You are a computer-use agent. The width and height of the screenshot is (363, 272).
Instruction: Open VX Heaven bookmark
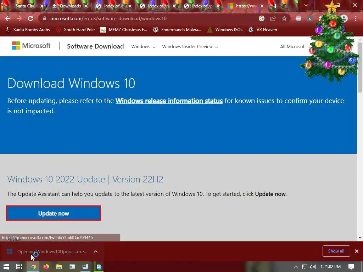pyautogui.click(x=263, y=30)
